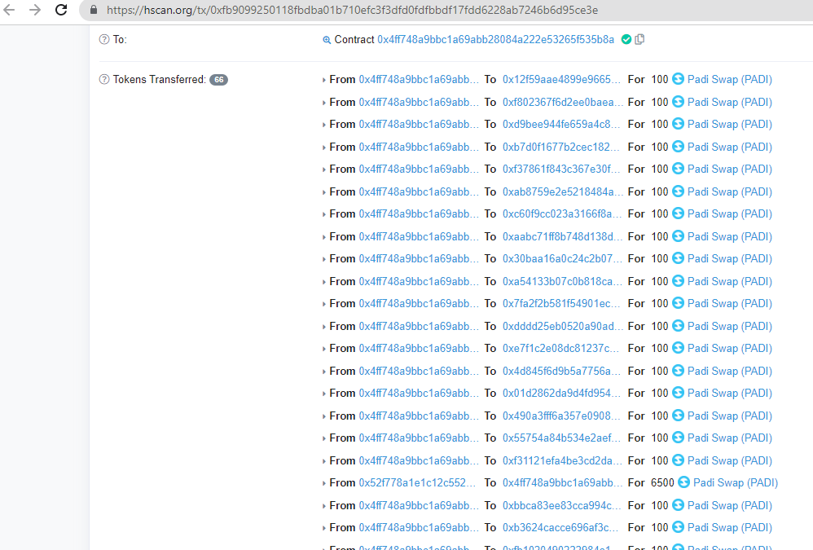Viewport: 813px width, 550px height.
Task: Expand arrow before 0xf802367f transfer row
Action: 323,103
